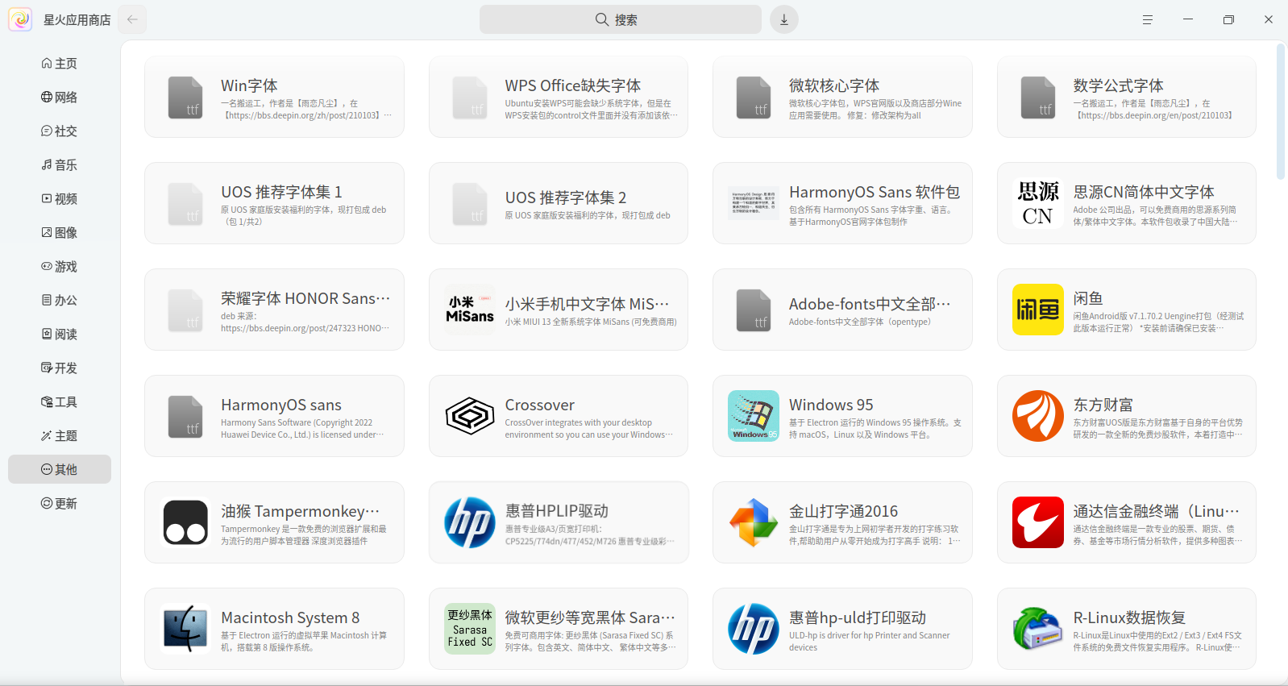
Task: Click the download manager arrow icon
Action: [783, 19]
